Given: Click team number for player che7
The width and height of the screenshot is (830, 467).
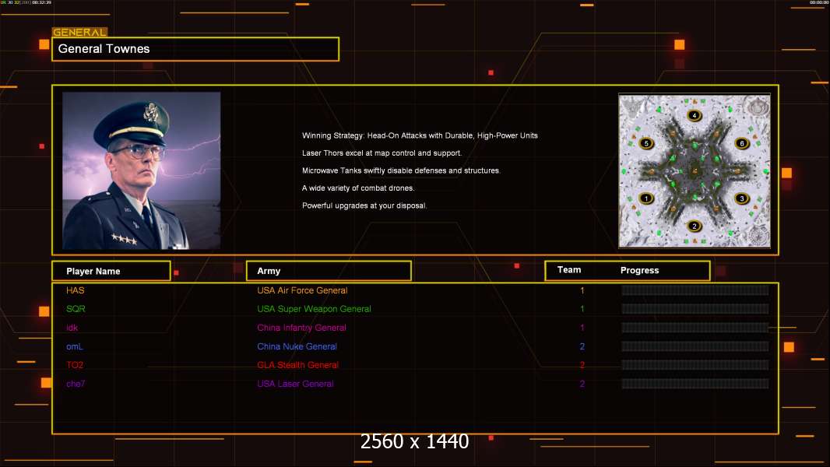Looking at the screenshot, I should [582, 384].
